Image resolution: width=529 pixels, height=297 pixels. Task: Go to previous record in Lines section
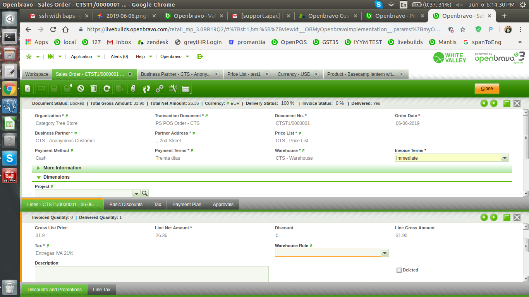(484, 217)
